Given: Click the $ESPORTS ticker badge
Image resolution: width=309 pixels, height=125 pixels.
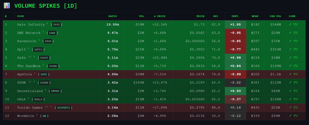Looking at the screenshot, I should (63, 107).
